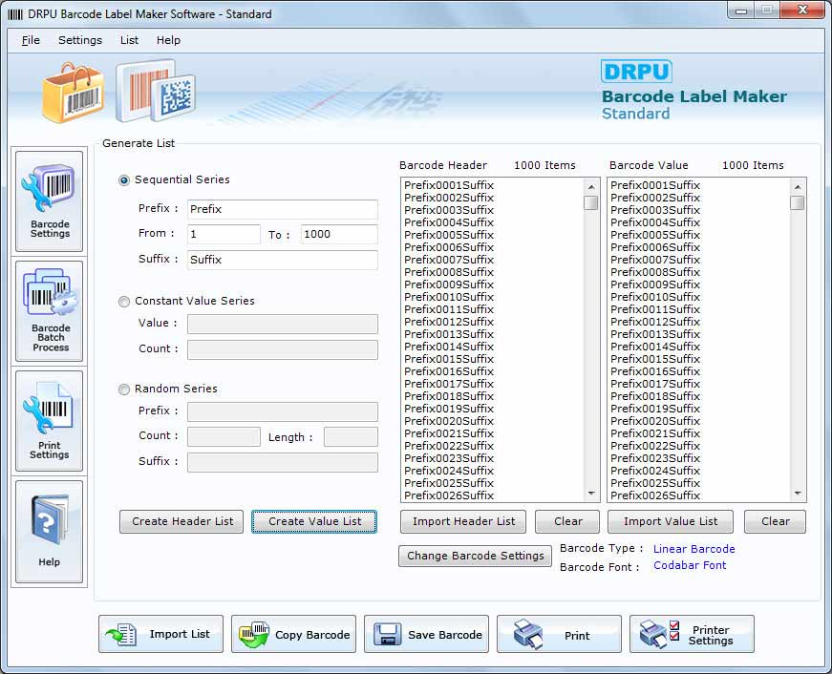The height and width of the screenshot is (674, 832).
Task: Click the shopping bag barcode logo
Action: point(74,93)
